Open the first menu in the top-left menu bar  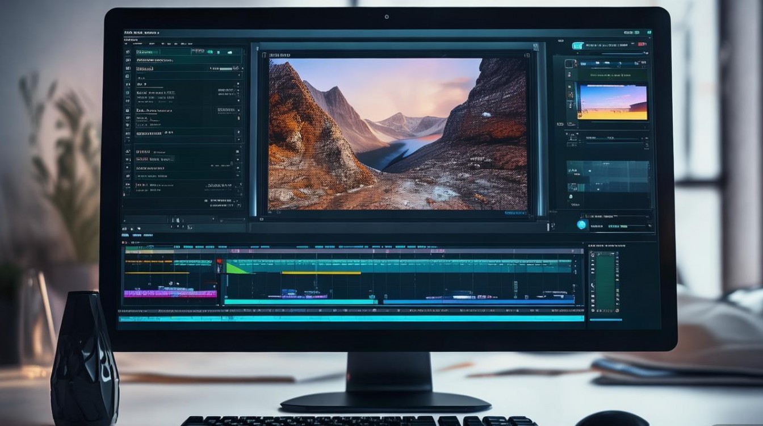(130, 33)
